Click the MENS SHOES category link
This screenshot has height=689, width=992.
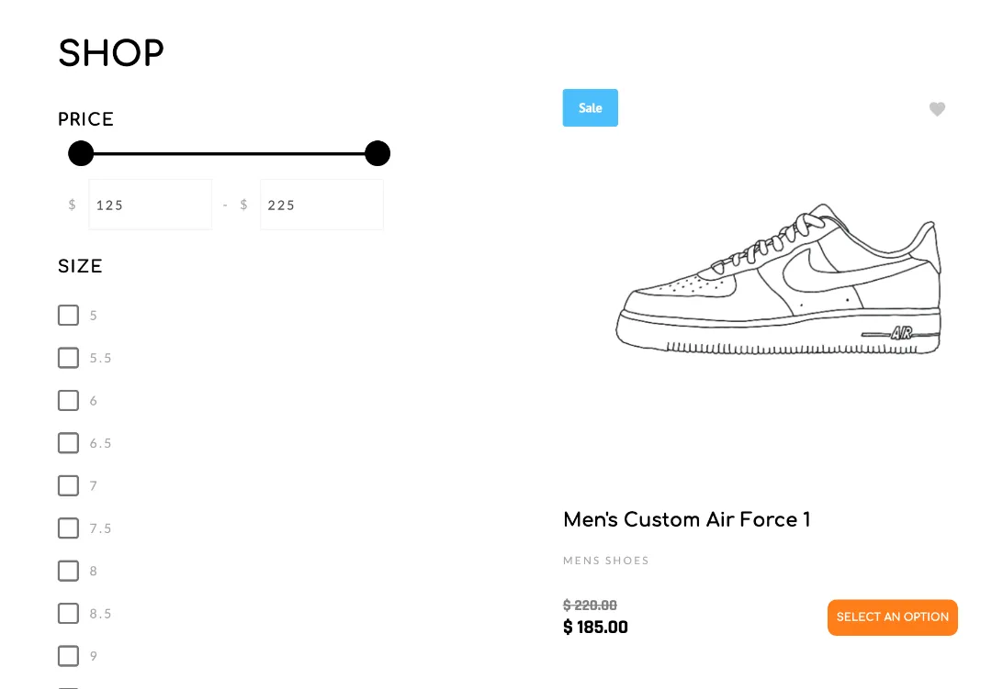coord(606,561)
